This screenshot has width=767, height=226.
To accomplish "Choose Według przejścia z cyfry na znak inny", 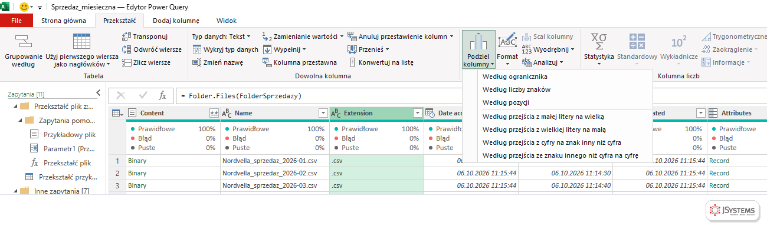I will tap(558, 142).
